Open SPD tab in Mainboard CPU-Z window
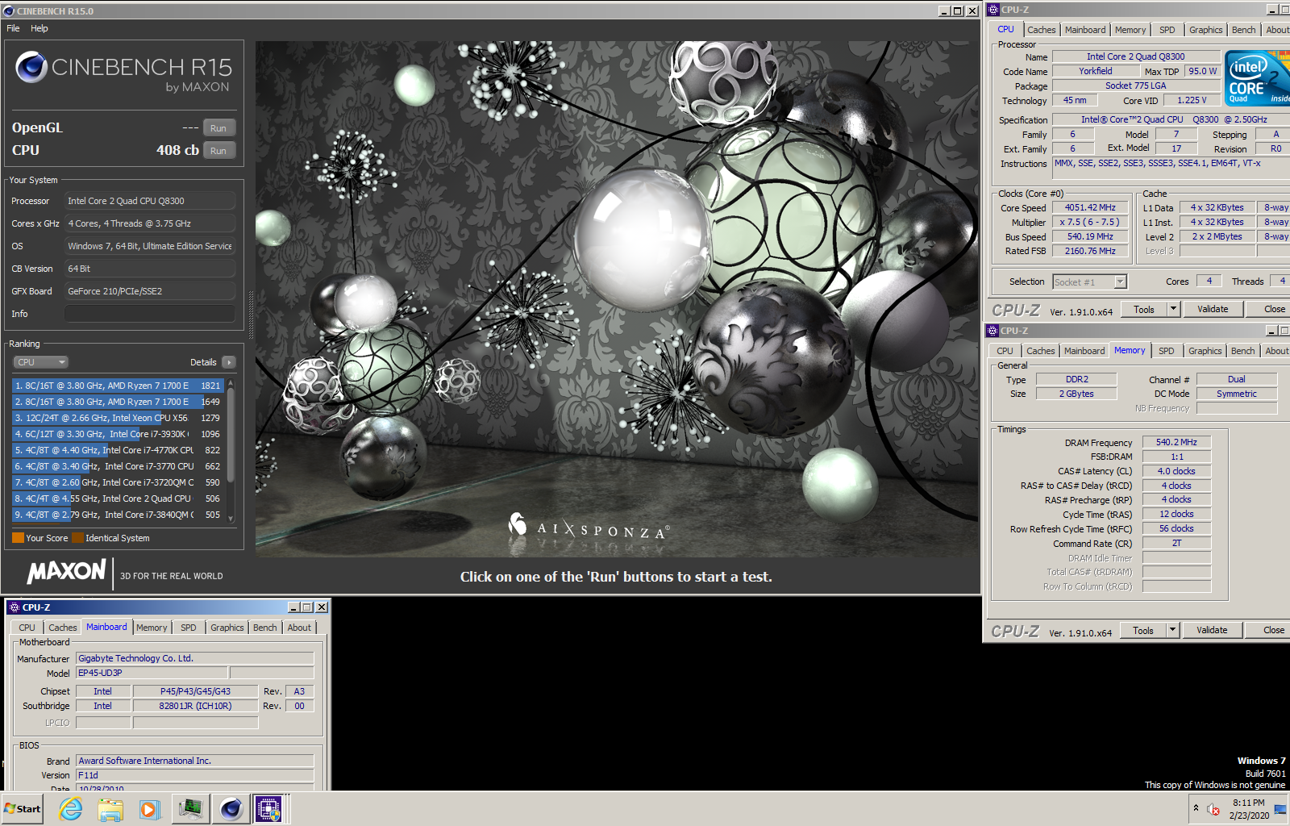The image size is (1290, 826). click(188, 628)
